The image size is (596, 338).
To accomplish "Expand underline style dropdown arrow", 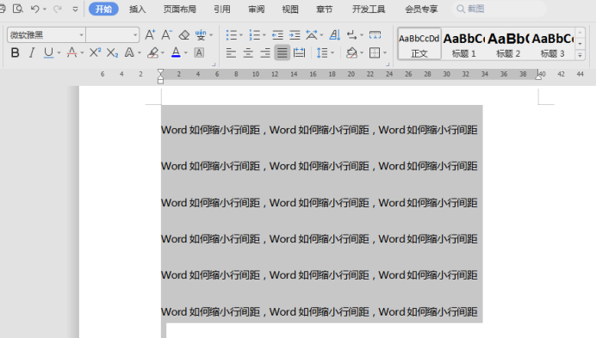I will pyautogui.click(x=59, y=52).
